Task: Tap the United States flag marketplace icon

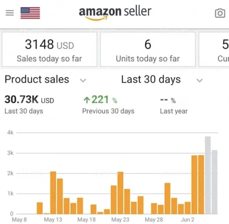Action: click(x=30, y=13)
